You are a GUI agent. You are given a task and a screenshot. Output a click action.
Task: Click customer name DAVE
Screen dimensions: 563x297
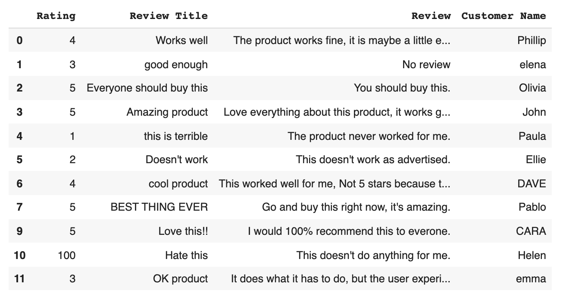[532, 184]
